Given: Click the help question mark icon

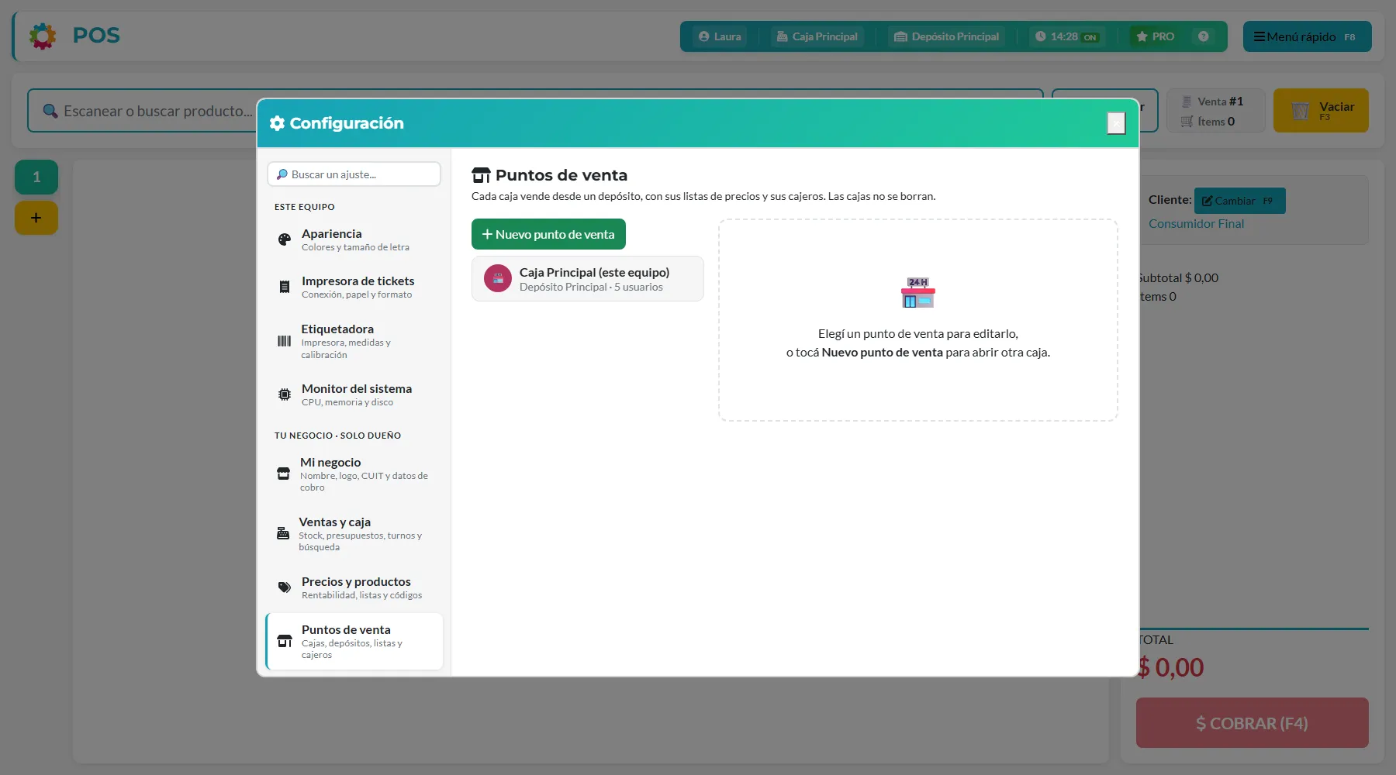Looking at the screenshot, I should click(1204, 36).
